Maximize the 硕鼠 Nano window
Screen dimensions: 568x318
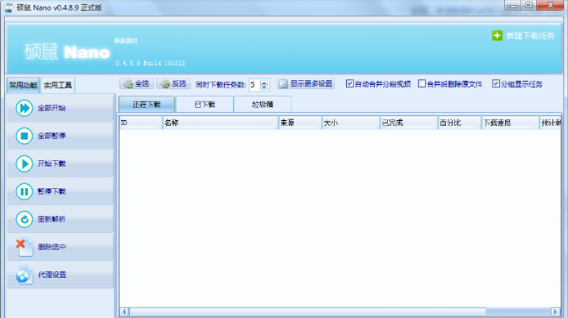(x=529, y=5)
